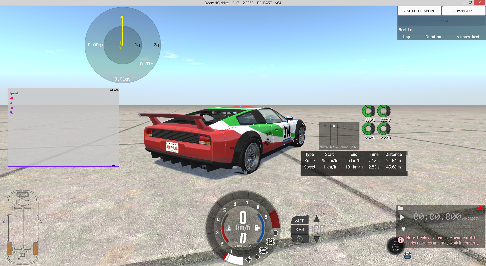Click the Type column header
The height and width of the screenshot is (266, 486).
pos(309,154)
